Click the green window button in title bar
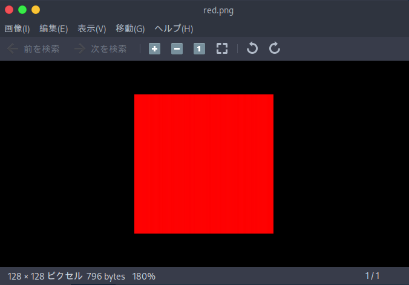 click(x=22, y=10)
